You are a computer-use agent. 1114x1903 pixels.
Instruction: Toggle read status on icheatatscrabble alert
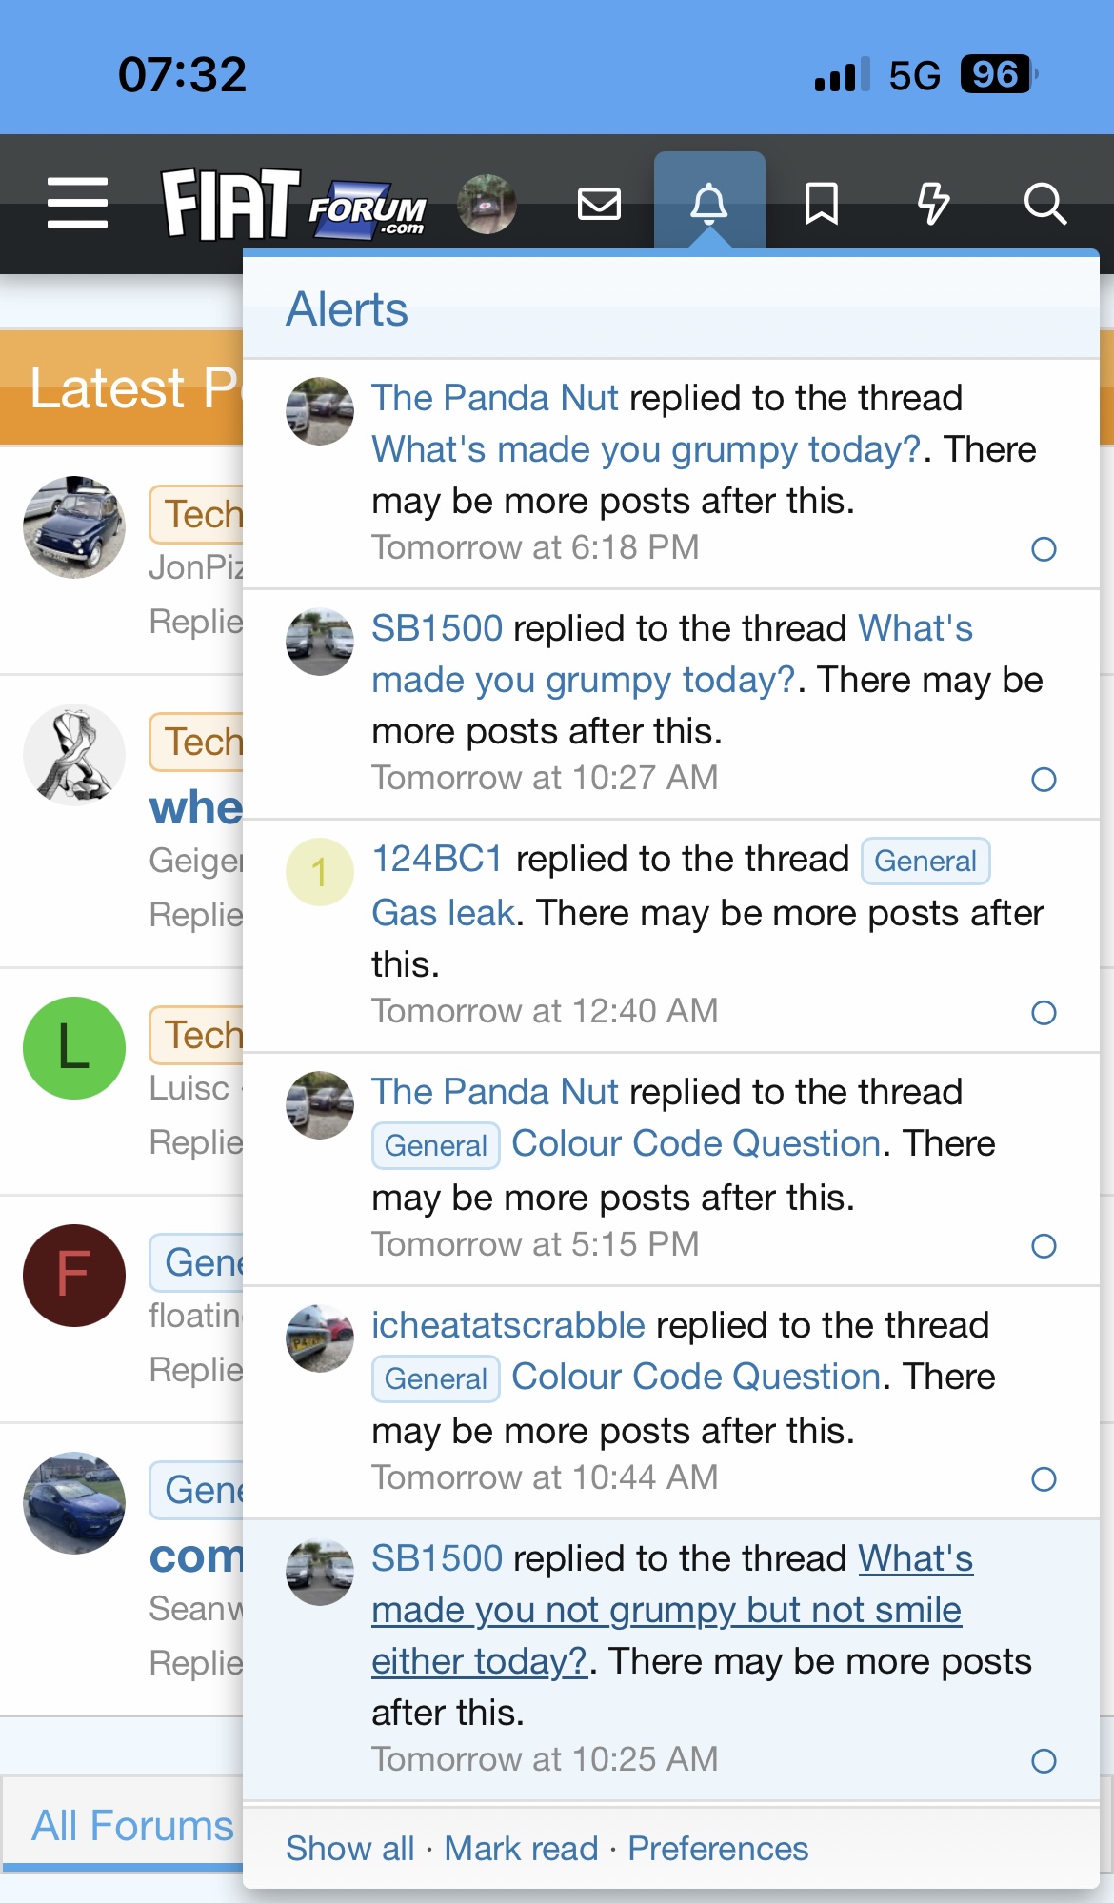point(1044,1479)
